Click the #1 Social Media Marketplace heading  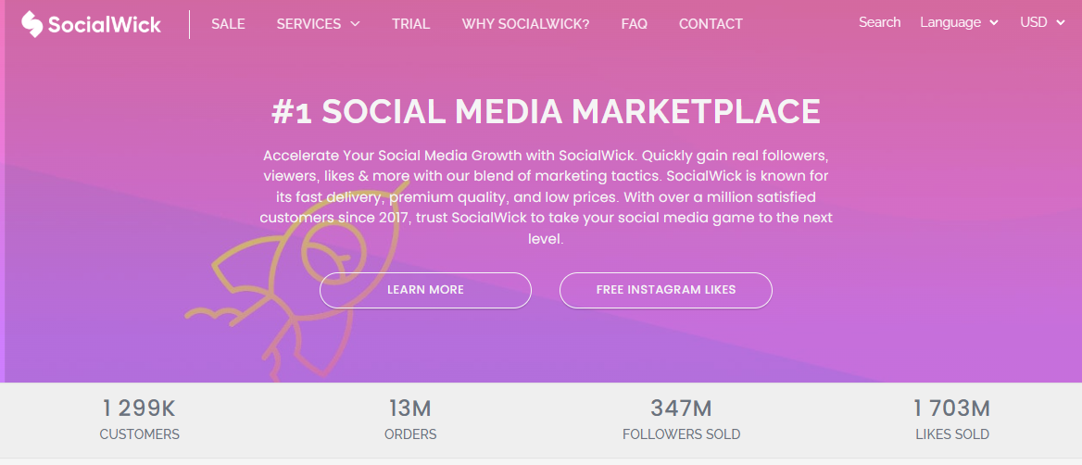pyautogui.click(x=546, y=111)
